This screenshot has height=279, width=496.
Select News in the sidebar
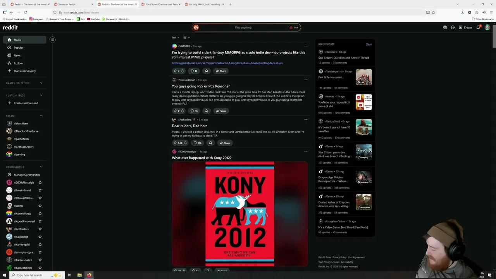click(25, 55)
